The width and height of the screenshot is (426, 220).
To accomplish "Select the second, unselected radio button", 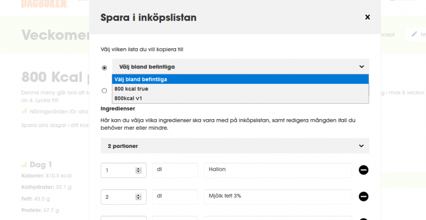I will (105, 91).
